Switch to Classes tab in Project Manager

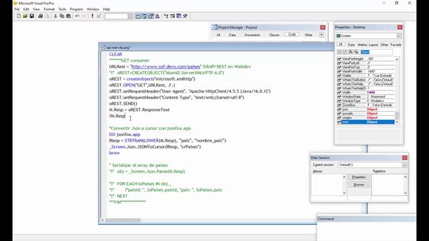pyautogui.click(x=274, y=35)
